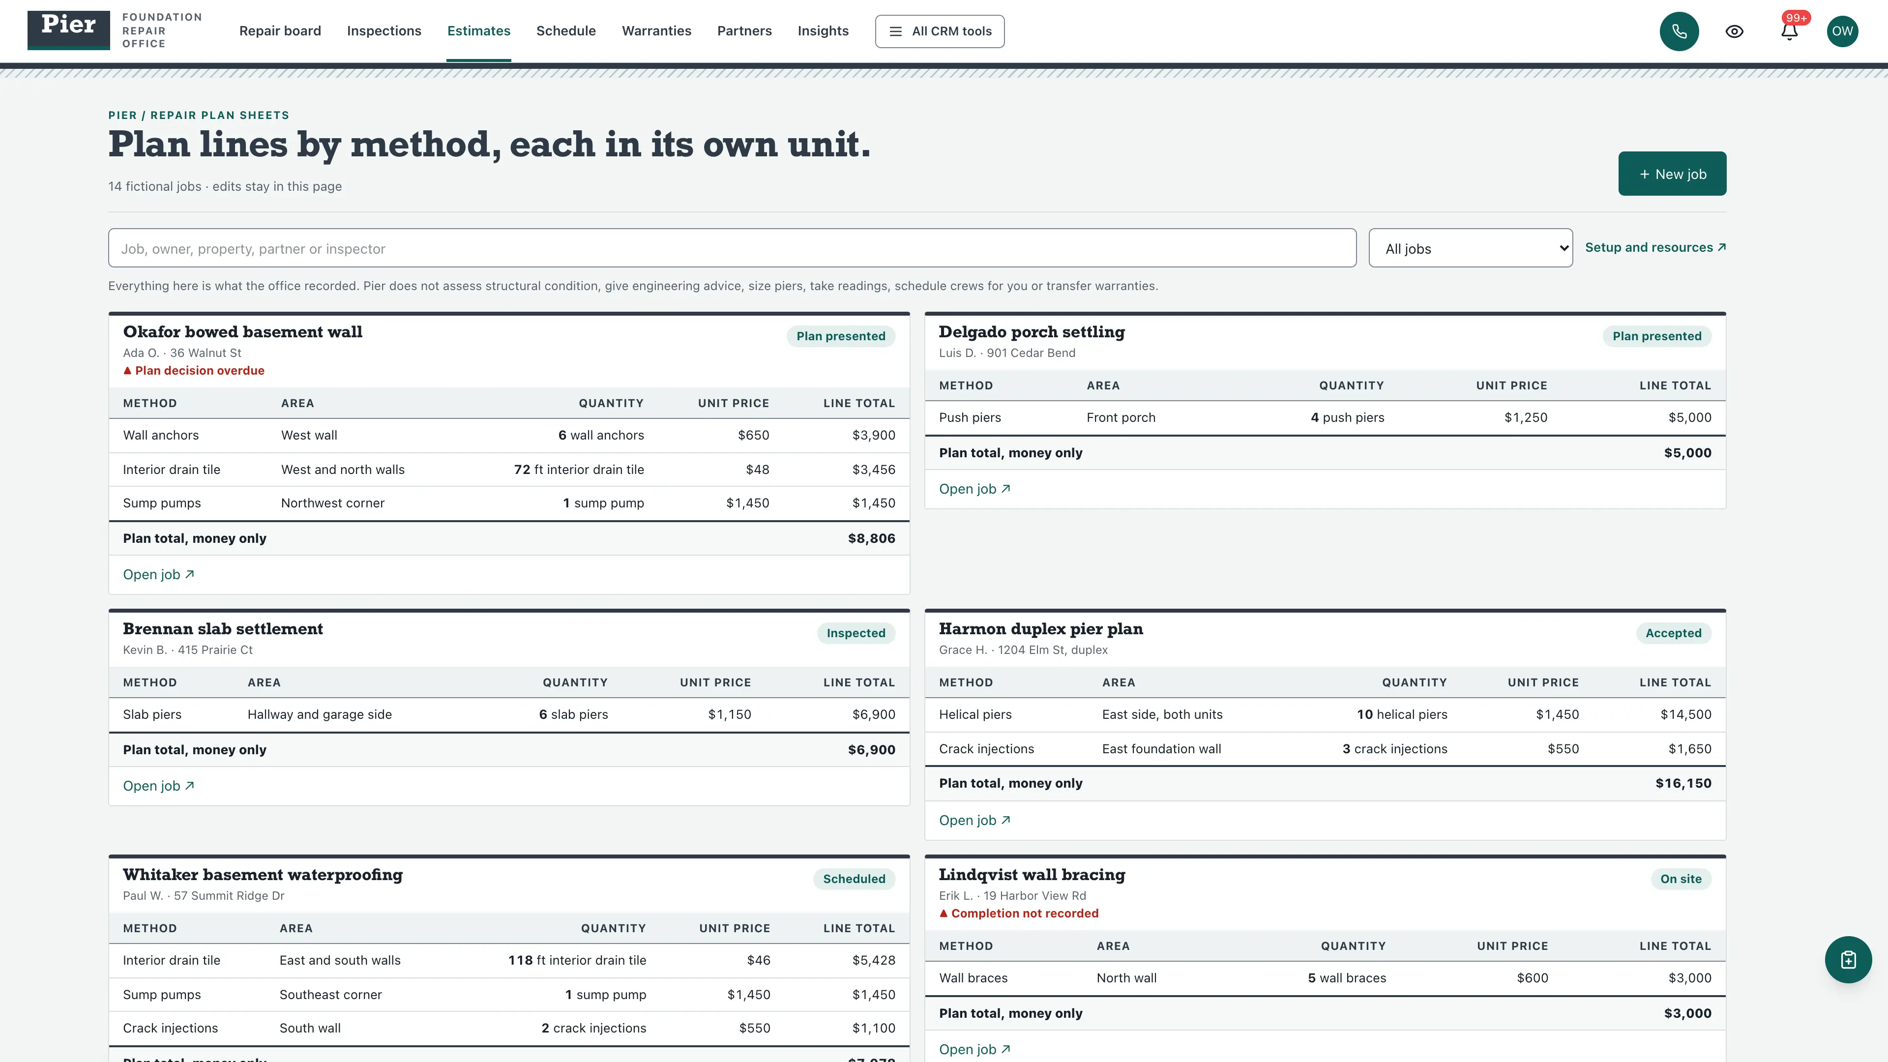1888x1062 pixels.
Task: Open the floating clipboard button
Action: click(1848, 959)
